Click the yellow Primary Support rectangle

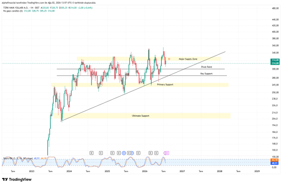(140, 85)
